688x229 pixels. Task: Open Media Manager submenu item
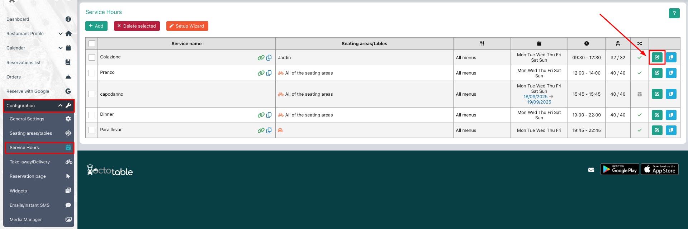pos(39,220)
